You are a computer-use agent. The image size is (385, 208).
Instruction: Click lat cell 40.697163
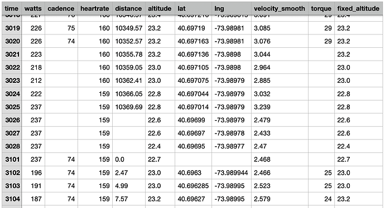tap(193, 41)
